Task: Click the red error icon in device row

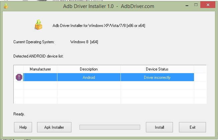Action: coord(19,77)
